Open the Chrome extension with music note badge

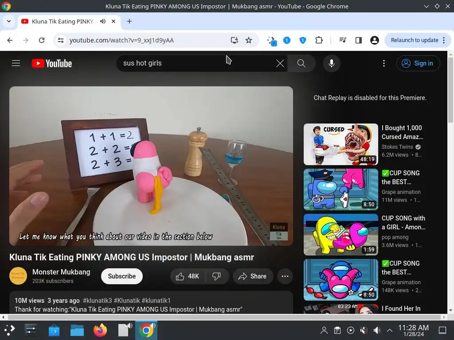[272, 41]
